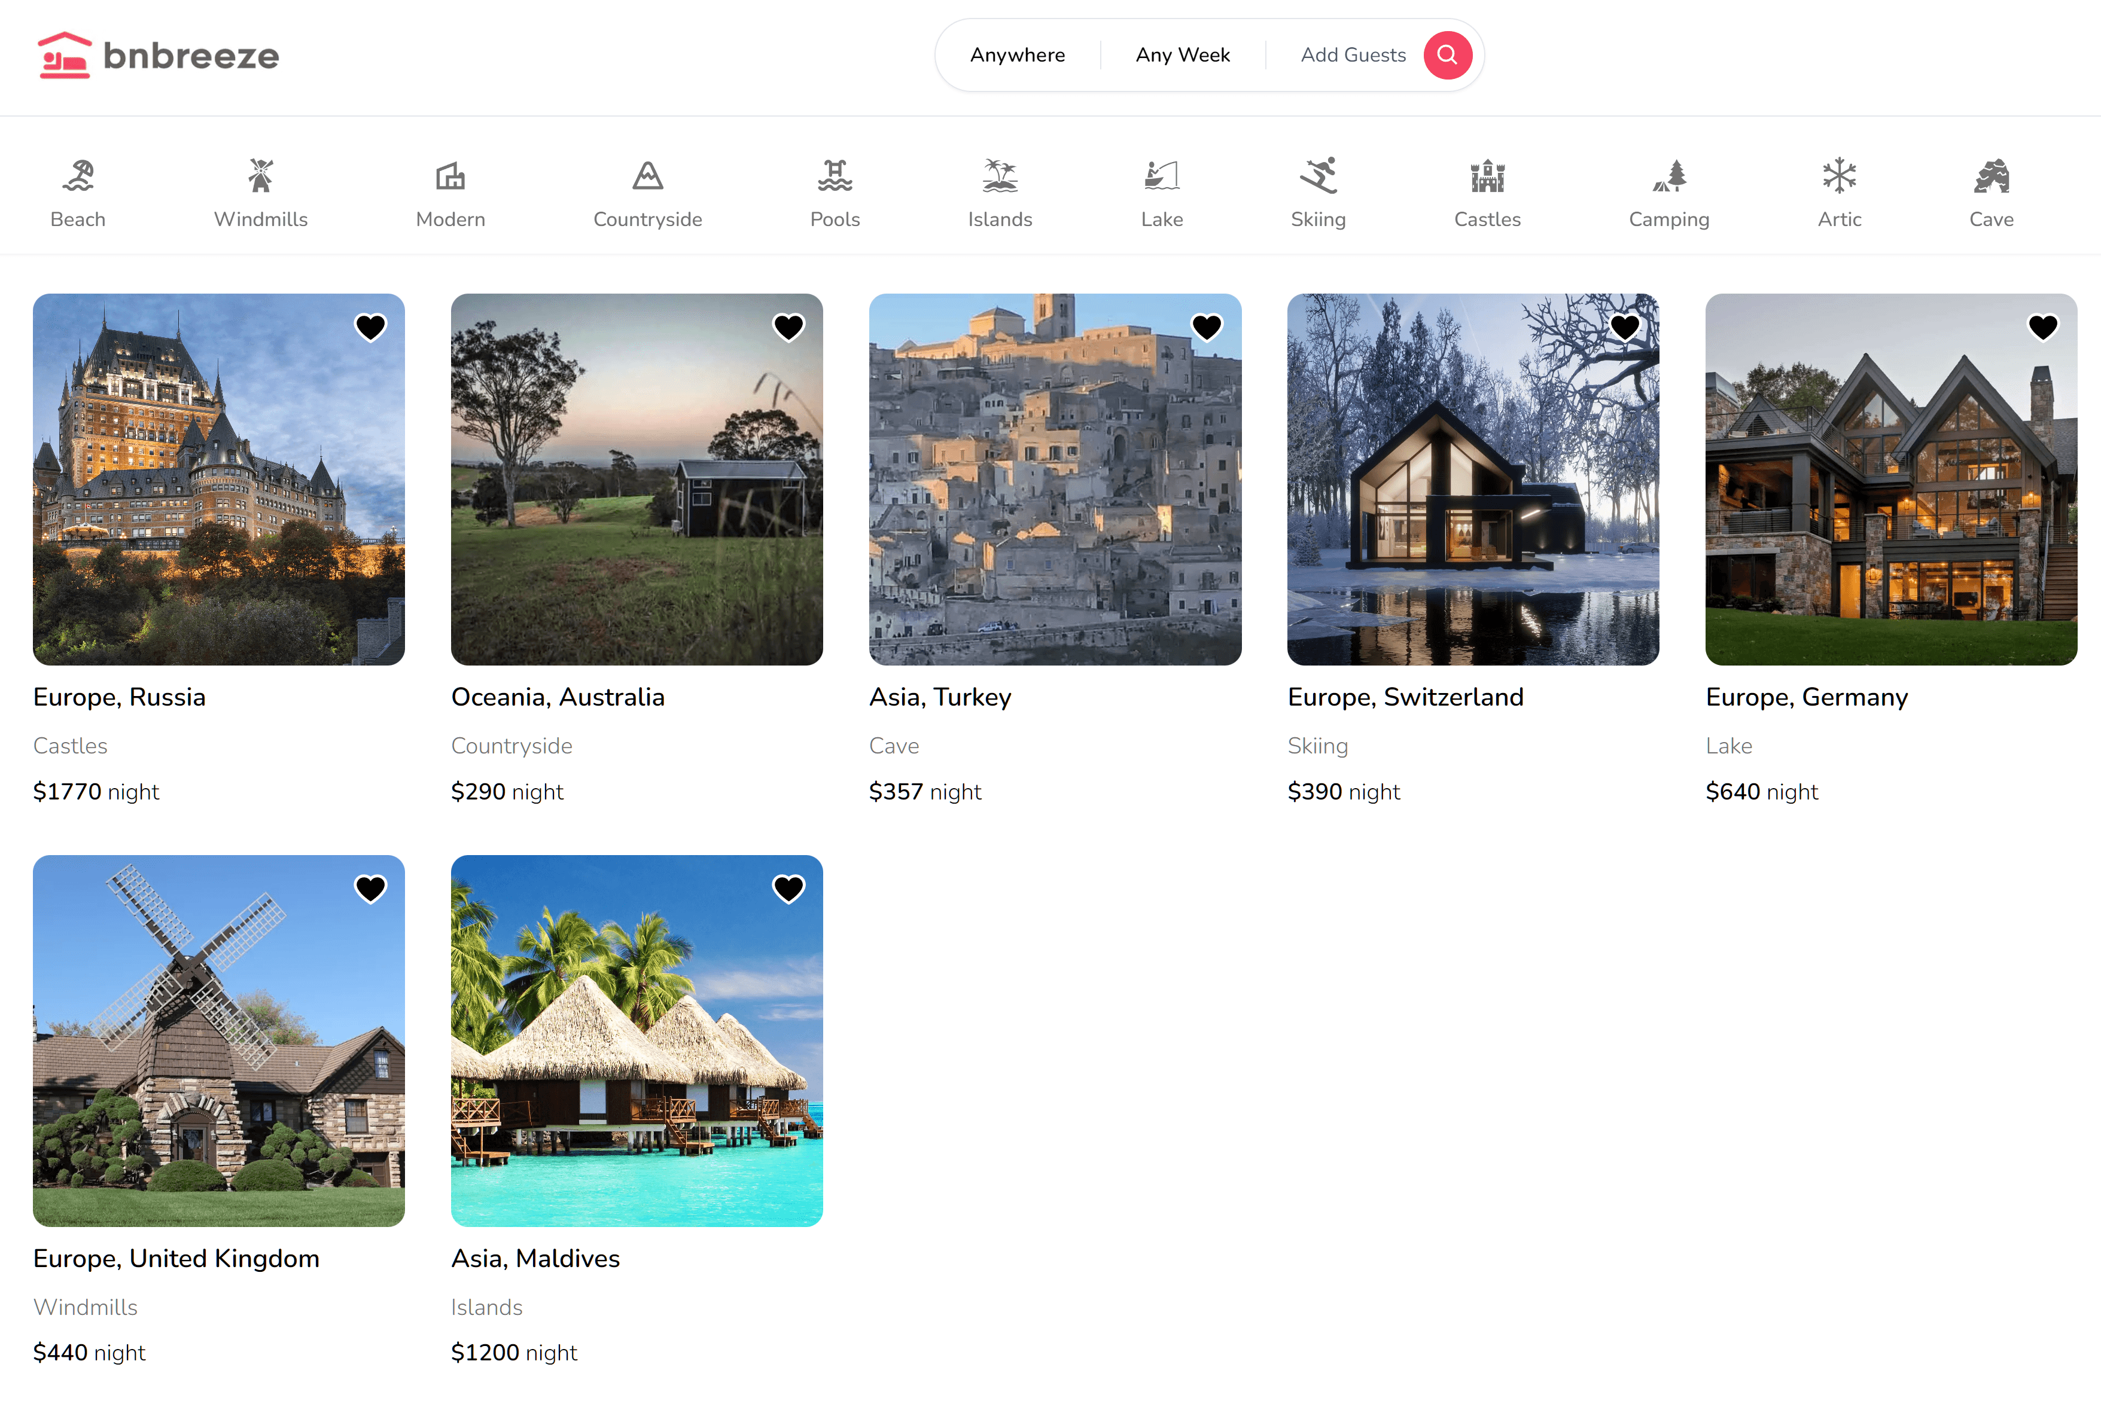Click the 'Oceania, Australia' listing title
Image resolution: width=2101 pixels, height=1410 pixels.
pos(558,697)
